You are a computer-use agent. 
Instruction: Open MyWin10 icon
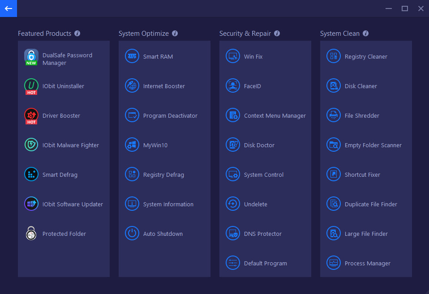132,145
